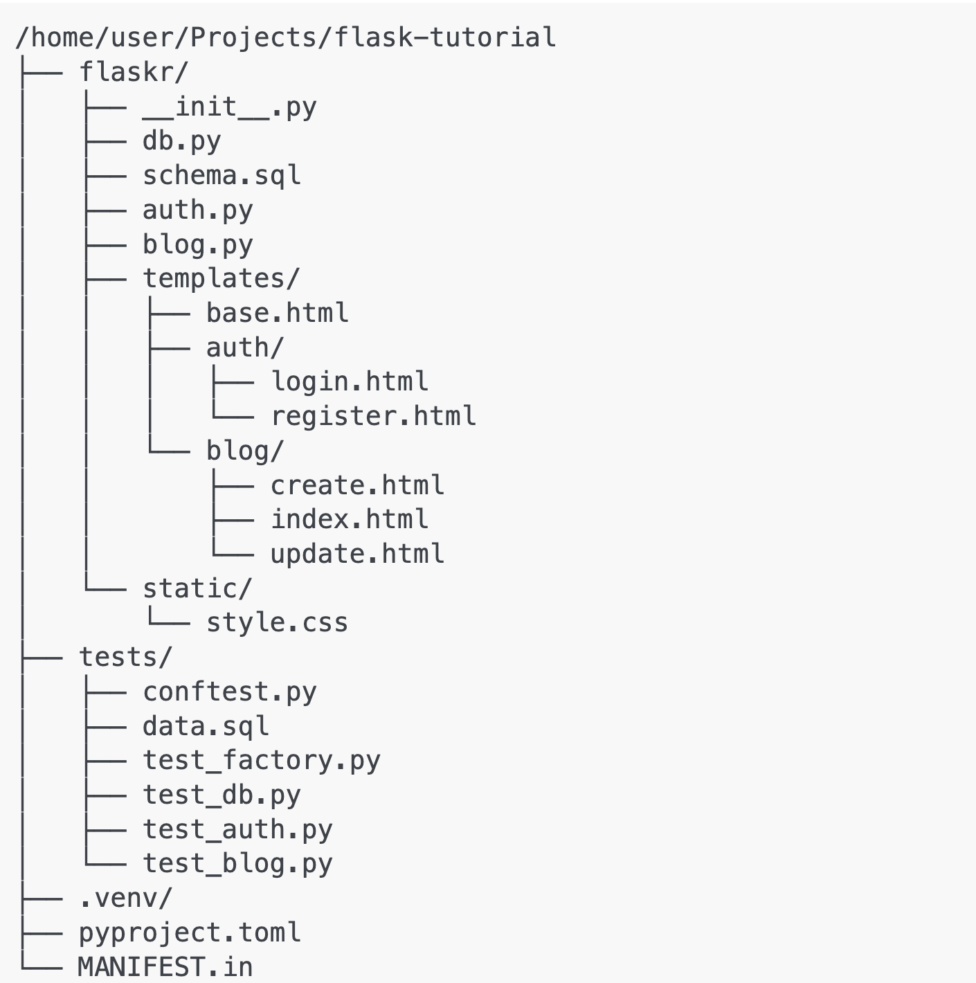Select conftest.py in tests
Screen dimensions: 976x983
tap(229, 692)
